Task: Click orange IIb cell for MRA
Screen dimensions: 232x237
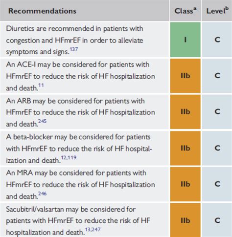Action: (x=186, y=184)
